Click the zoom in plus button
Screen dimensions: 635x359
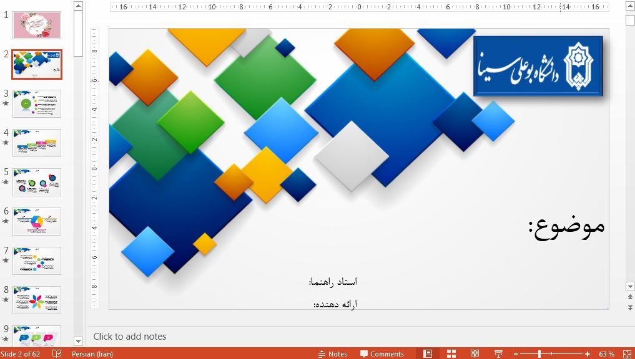point(589,354)
